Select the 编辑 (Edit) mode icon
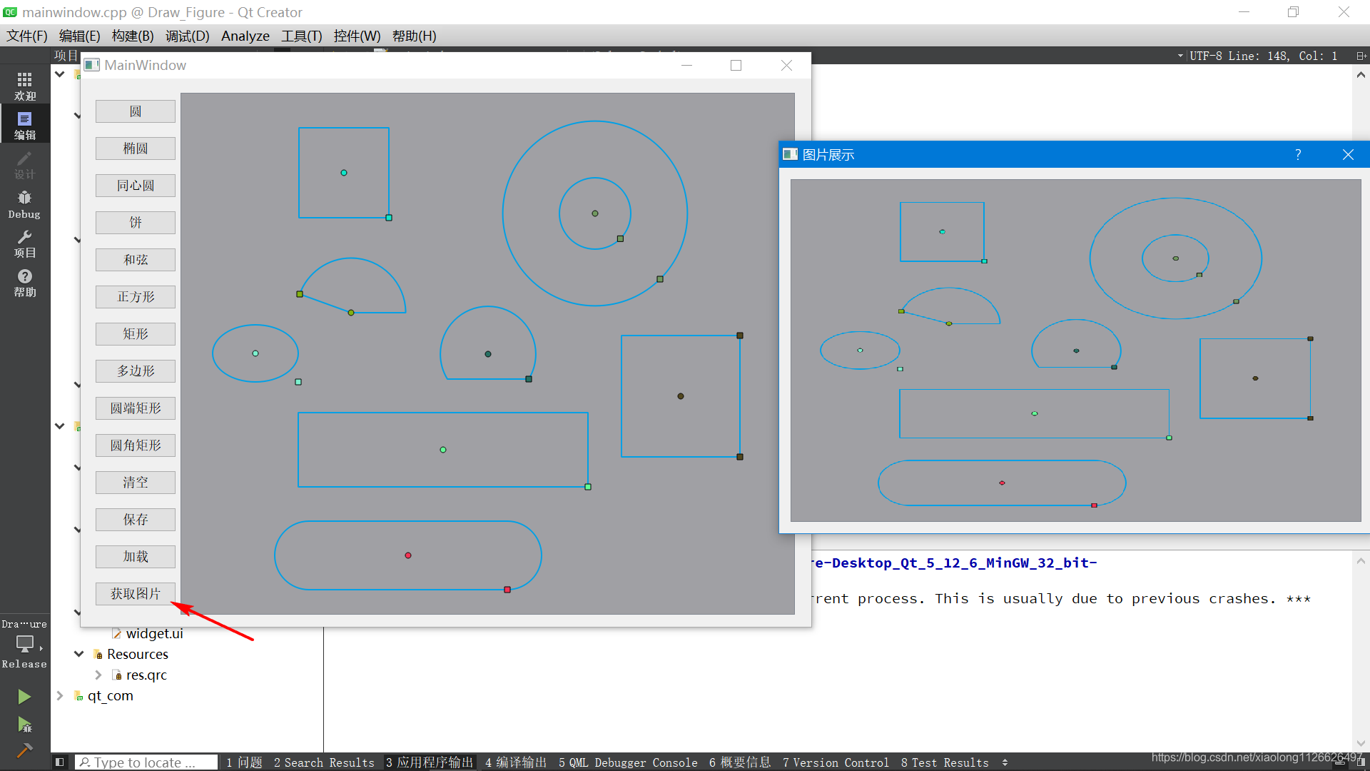Viewport: 1370px width, 771px height. tap(24, 124)
